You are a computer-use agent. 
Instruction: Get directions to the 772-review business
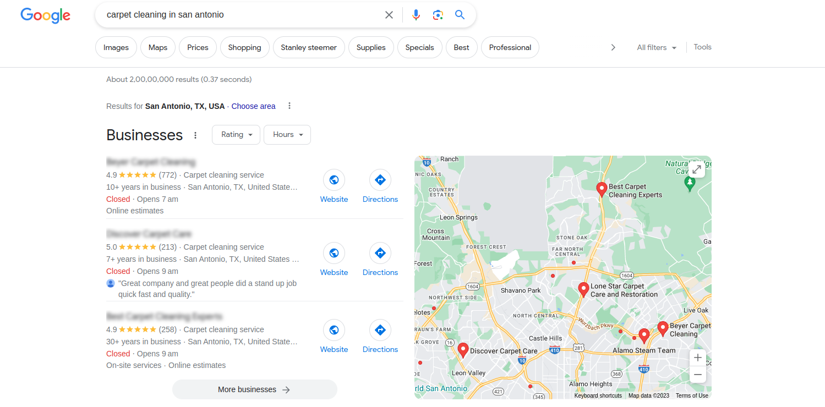pyautogui.click(x=380, y=187)
